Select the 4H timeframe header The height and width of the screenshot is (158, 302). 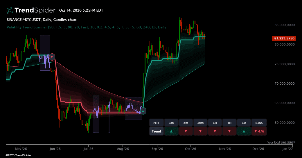point(229,123)
